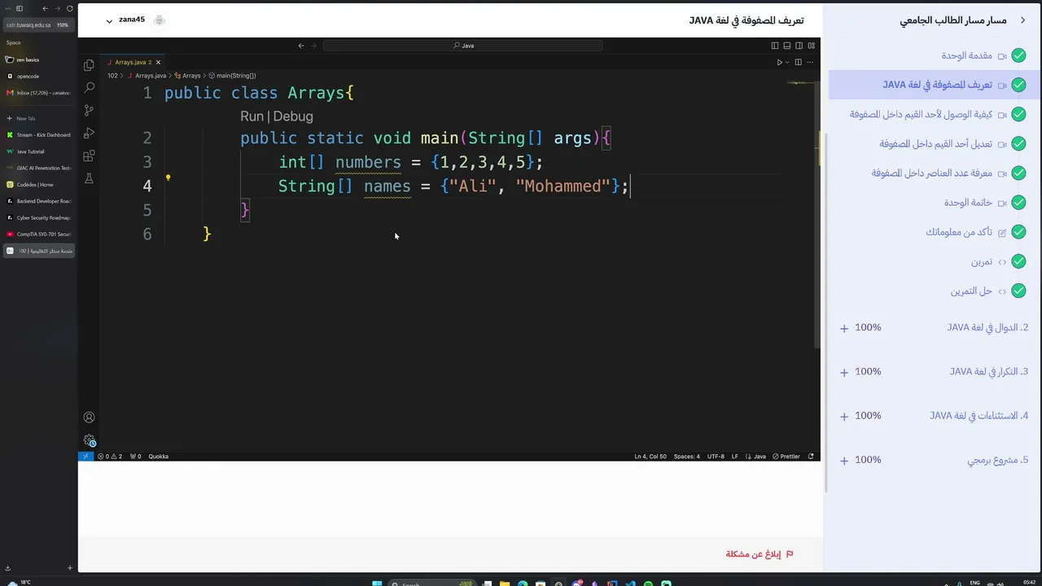Click the 102 folder breadcrumb
1042x586 pixels.
112,76
